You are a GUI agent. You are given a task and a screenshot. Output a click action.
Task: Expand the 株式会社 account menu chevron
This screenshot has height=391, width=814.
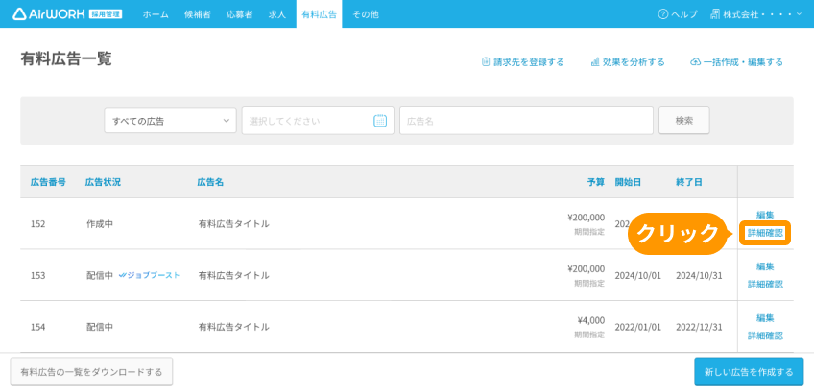tap(799, 14)
